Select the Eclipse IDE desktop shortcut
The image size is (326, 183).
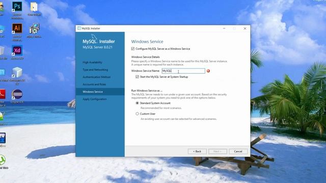(x=17, y=96)
